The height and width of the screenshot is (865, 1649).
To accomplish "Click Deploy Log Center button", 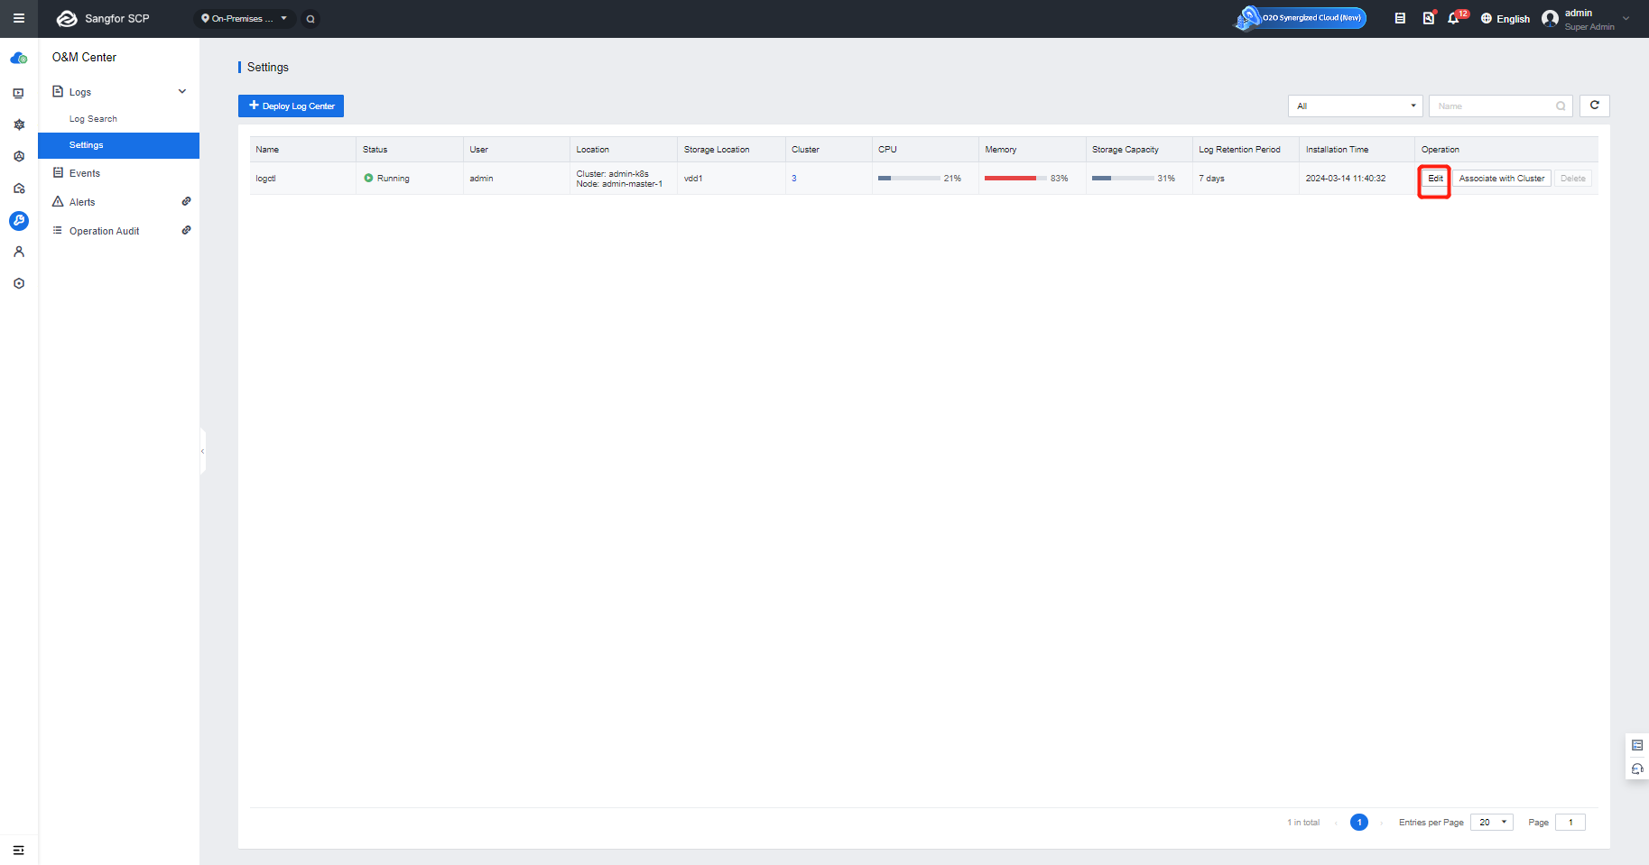I will pyautogui.click(x=291, y=106).
